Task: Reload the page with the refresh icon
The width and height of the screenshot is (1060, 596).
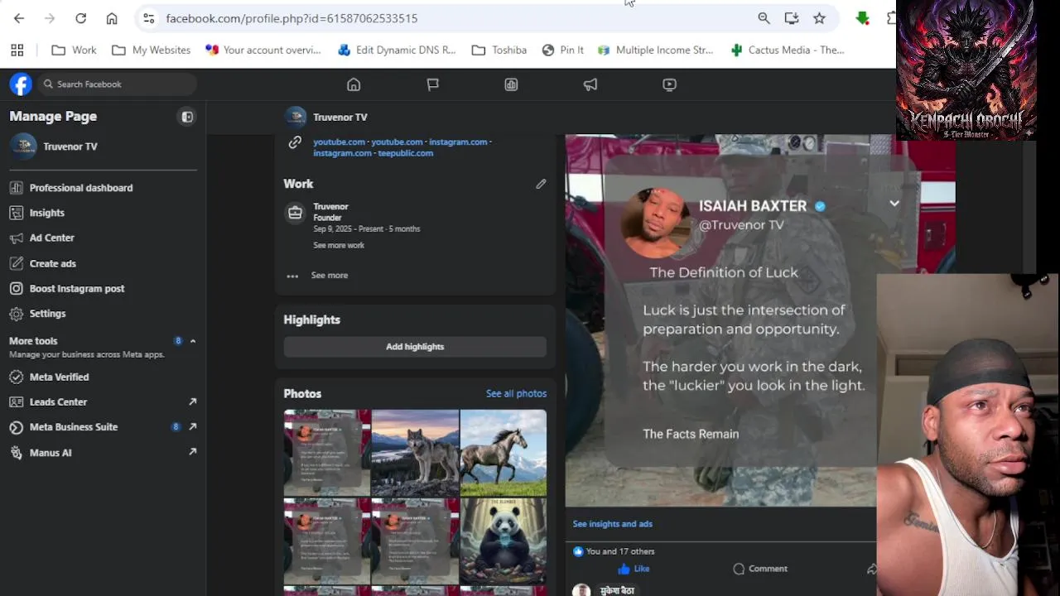Action: click(80, 18)
